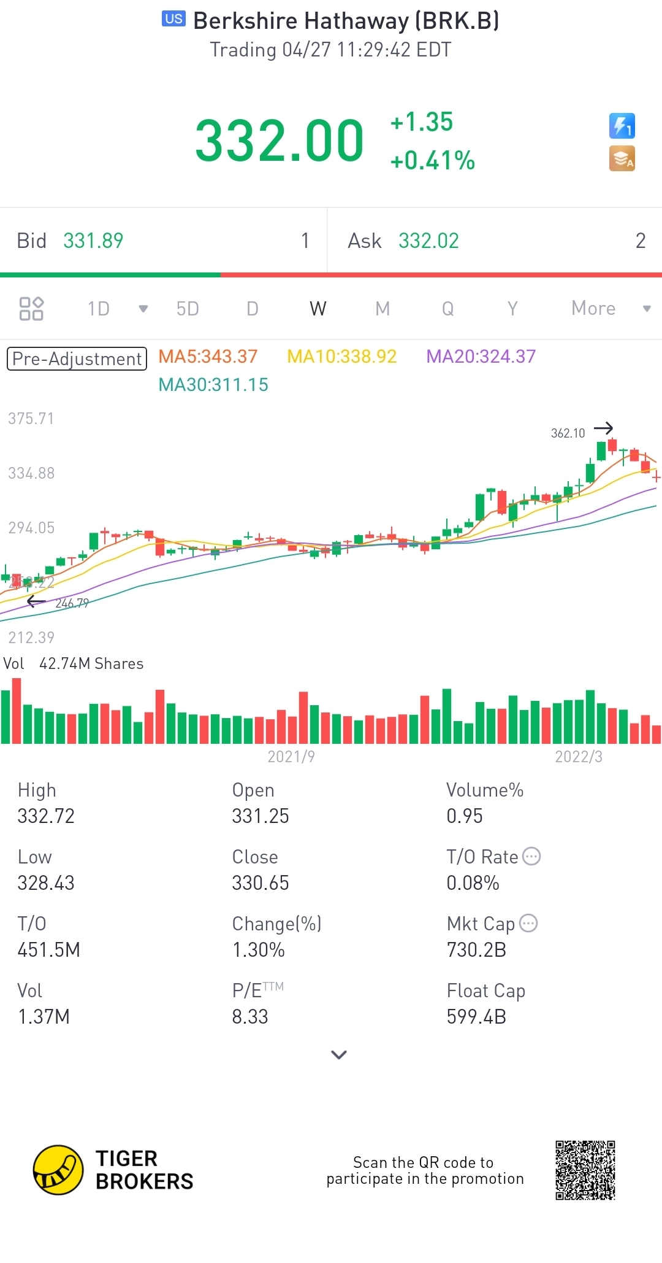Switch to the Y yearly chart tab
Screen dimensions: 662x1263
click(x=512, y=309)
